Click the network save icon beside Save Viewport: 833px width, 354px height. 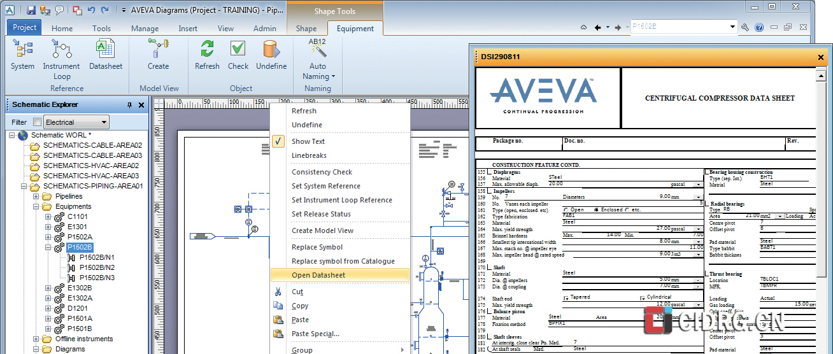(x=45, y=10)
